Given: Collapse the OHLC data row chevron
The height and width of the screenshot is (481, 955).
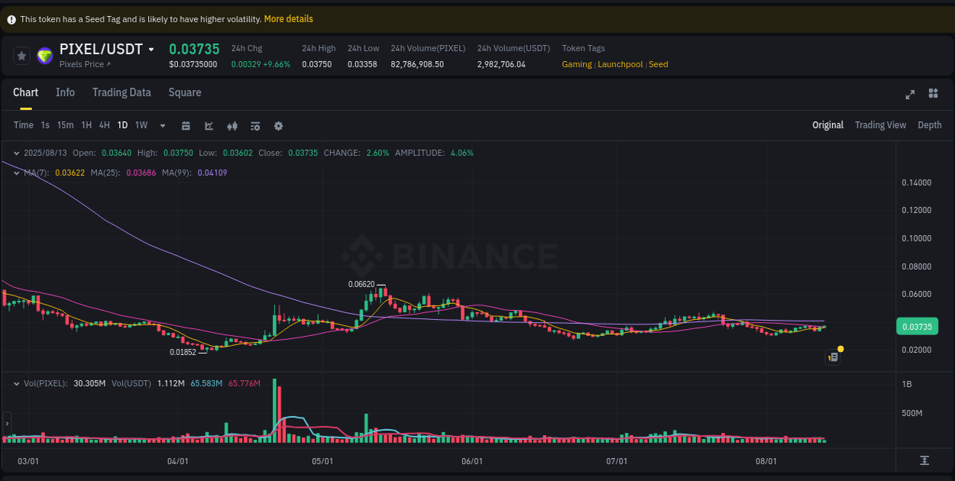Looking at the screenshot, I should pyautogui.click(x=15, y=153).
